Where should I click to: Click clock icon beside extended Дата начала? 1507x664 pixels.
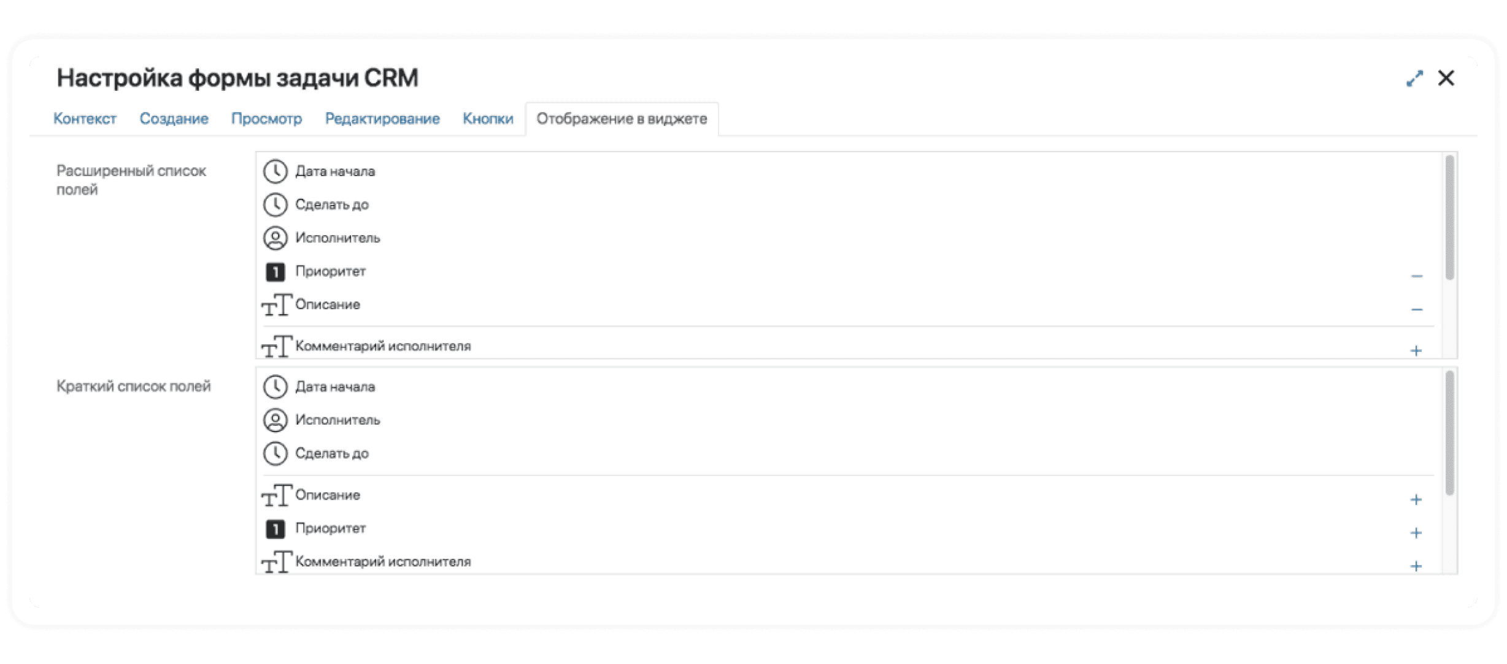coord(275,171)
